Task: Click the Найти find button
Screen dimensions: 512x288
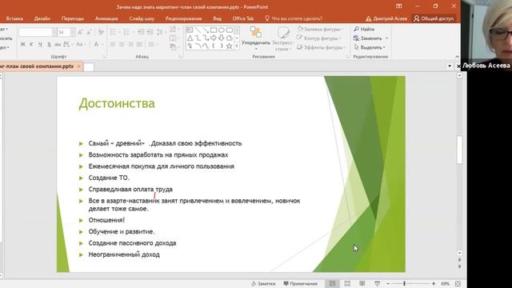Action: (x=364, y=29)
